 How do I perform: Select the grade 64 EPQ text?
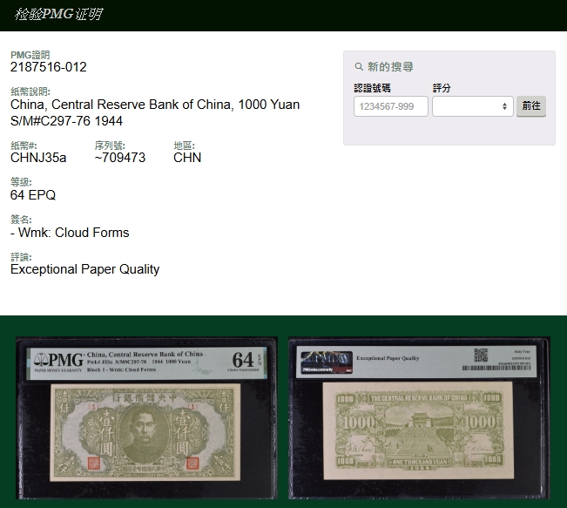click(x=33, y=195)
